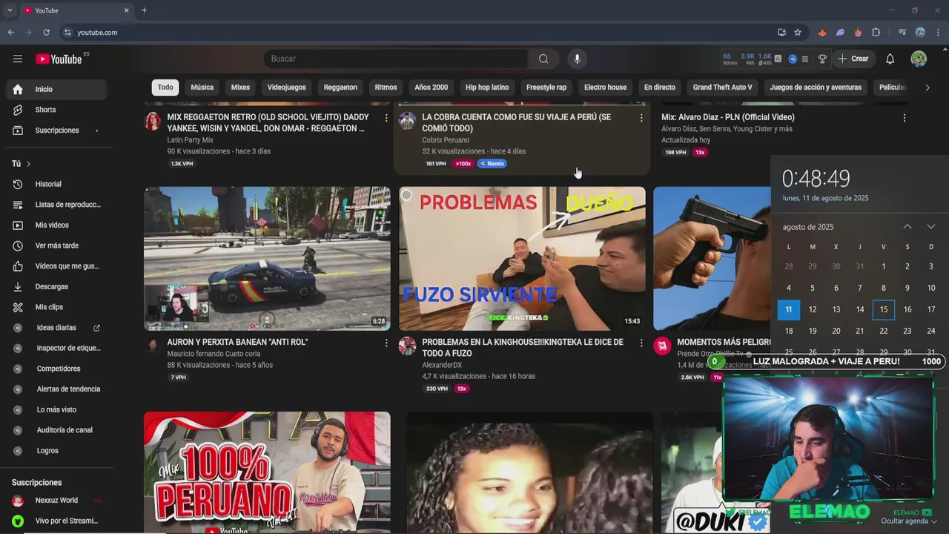
Task: Open the flame extension icon
Action: (858, 33)
